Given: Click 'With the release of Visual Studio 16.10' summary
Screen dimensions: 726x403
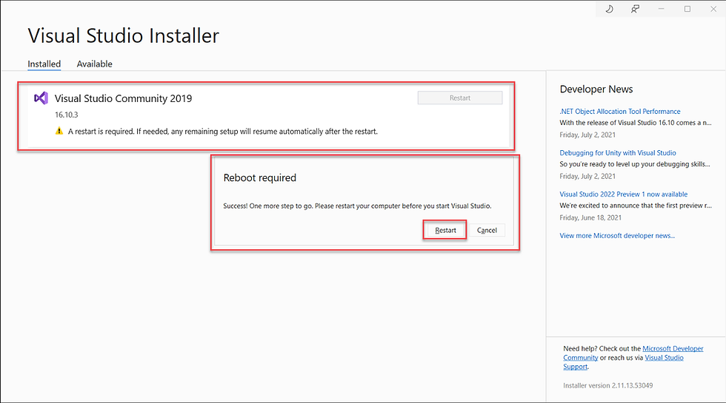Looking at the screenshot, I should point(636,123).
